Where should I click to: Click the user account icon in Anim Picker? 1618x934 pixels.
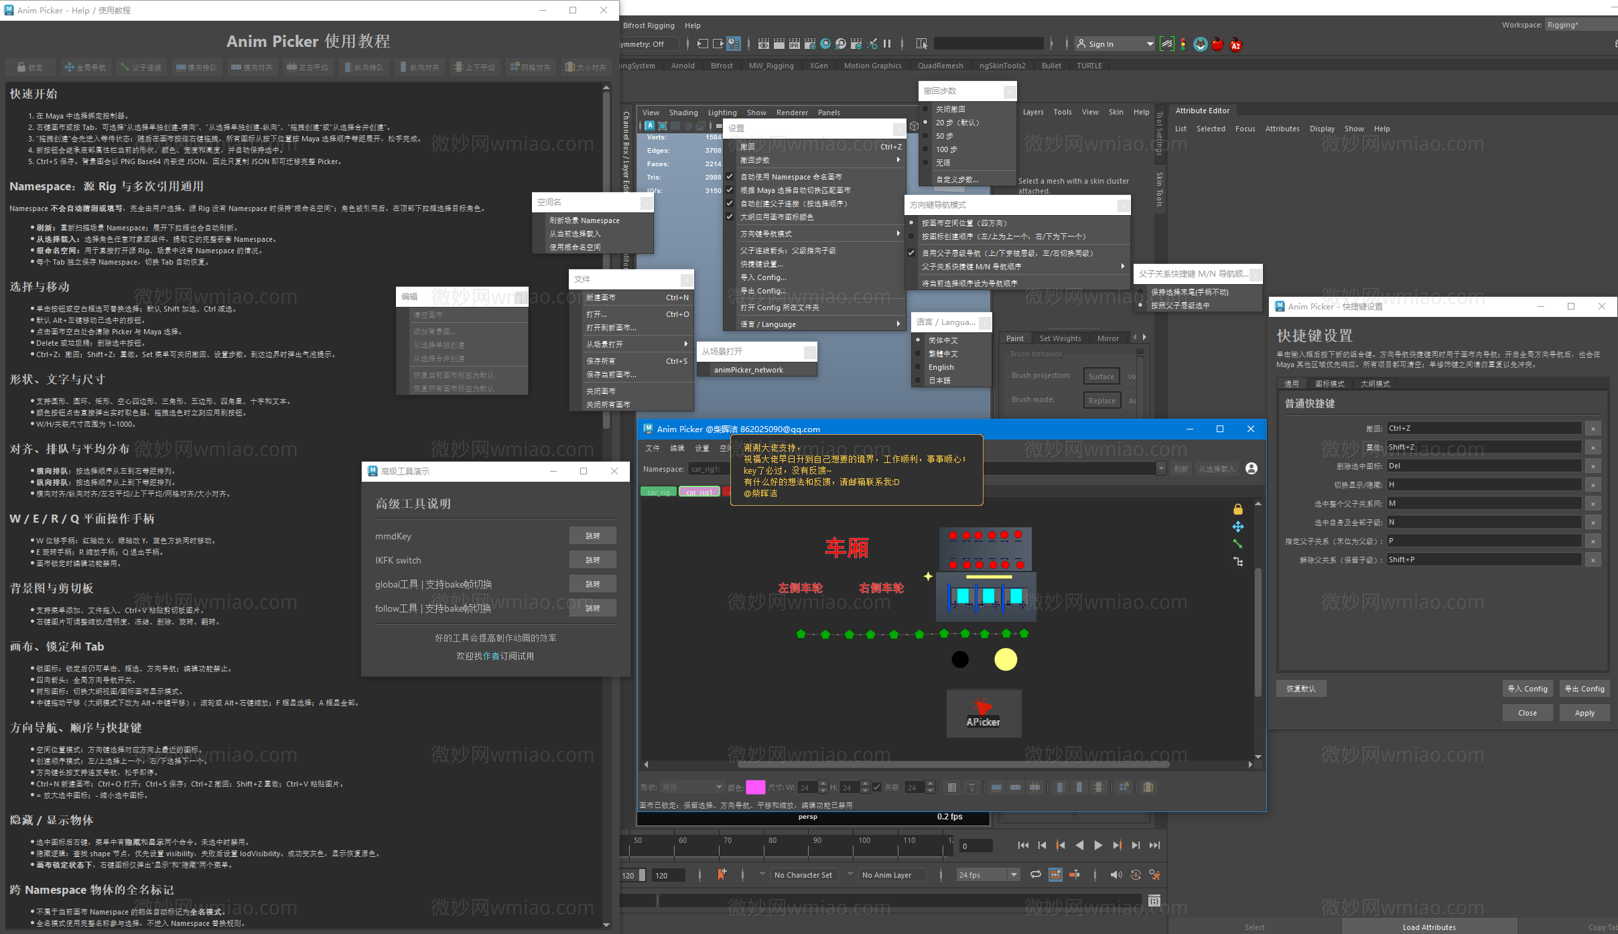[x=1252, y=468]
